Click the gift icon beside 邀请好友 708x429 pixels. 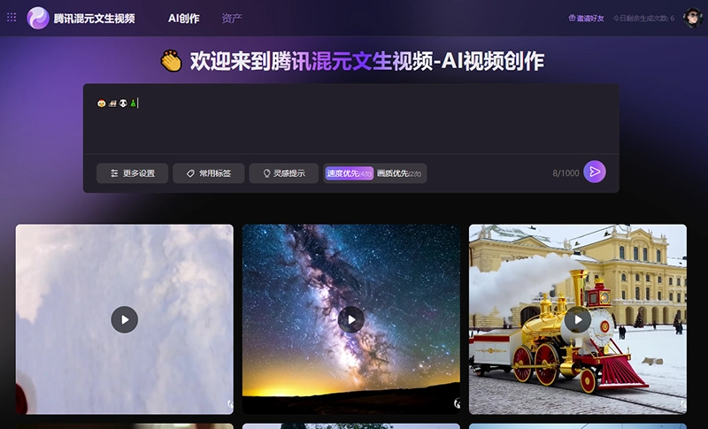[x=572, y=18]
